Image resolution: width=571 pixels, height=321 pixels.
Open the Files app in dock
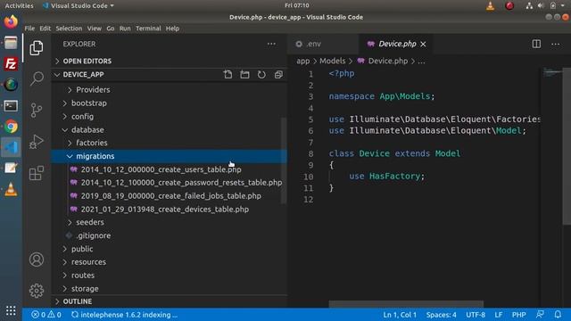click(11, 43)
